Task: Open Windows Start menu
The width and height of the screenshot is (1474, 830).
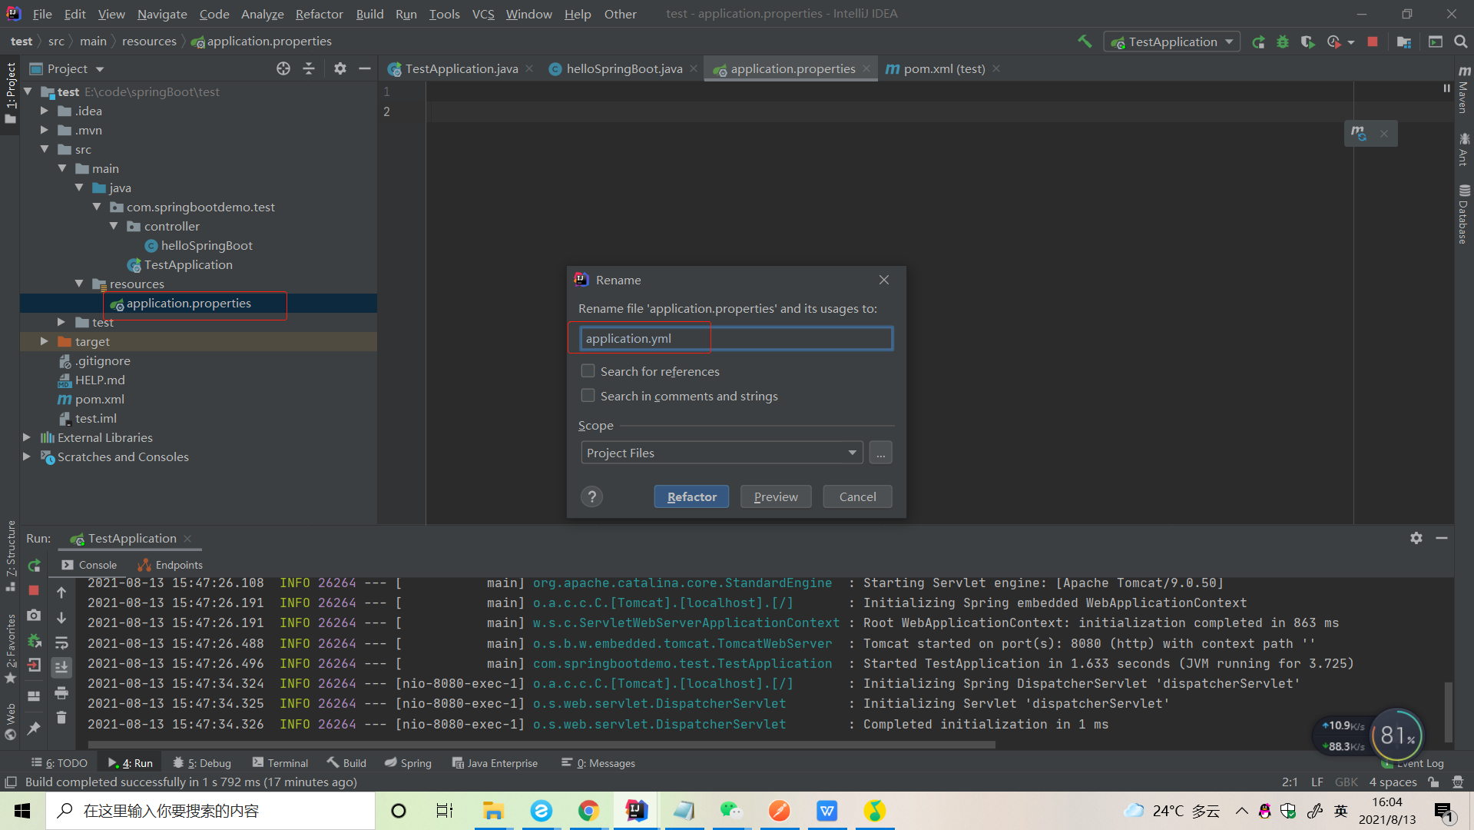Action: (x=22, y=811)
